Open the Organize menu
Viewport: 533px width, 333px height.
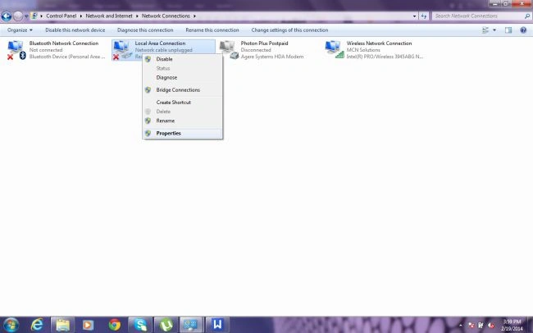pos(20,30)
